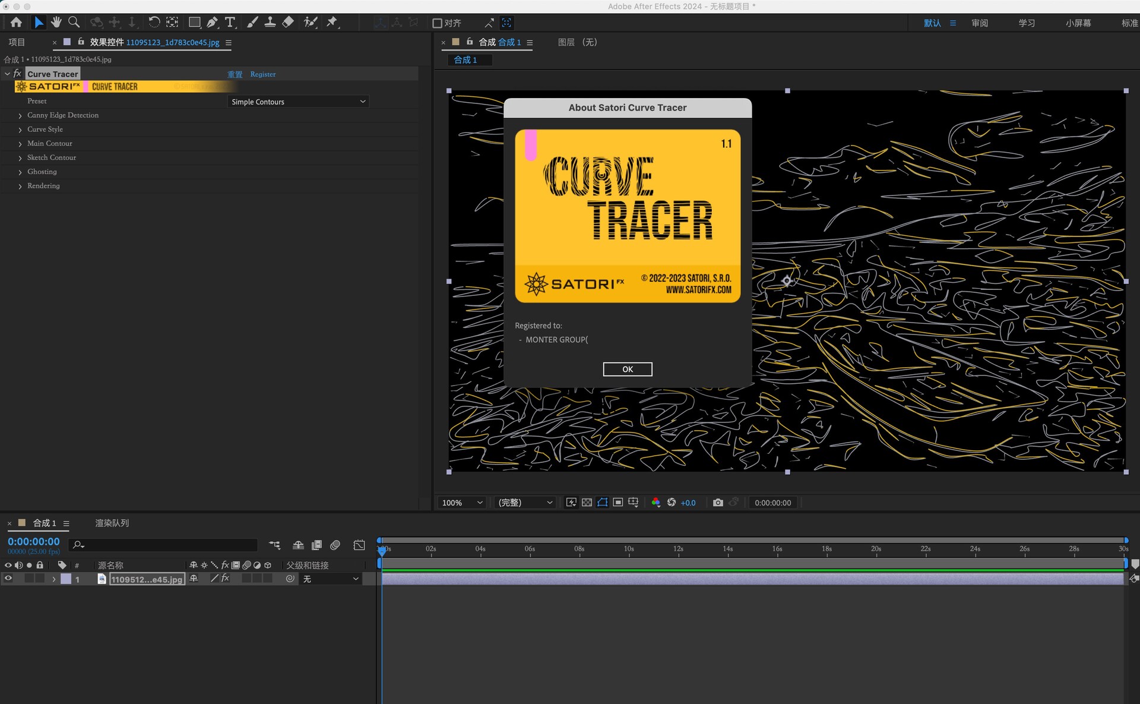Click layer 1 label color swatch
Viewport: 1140px width, 704px height.
(66, 579)
